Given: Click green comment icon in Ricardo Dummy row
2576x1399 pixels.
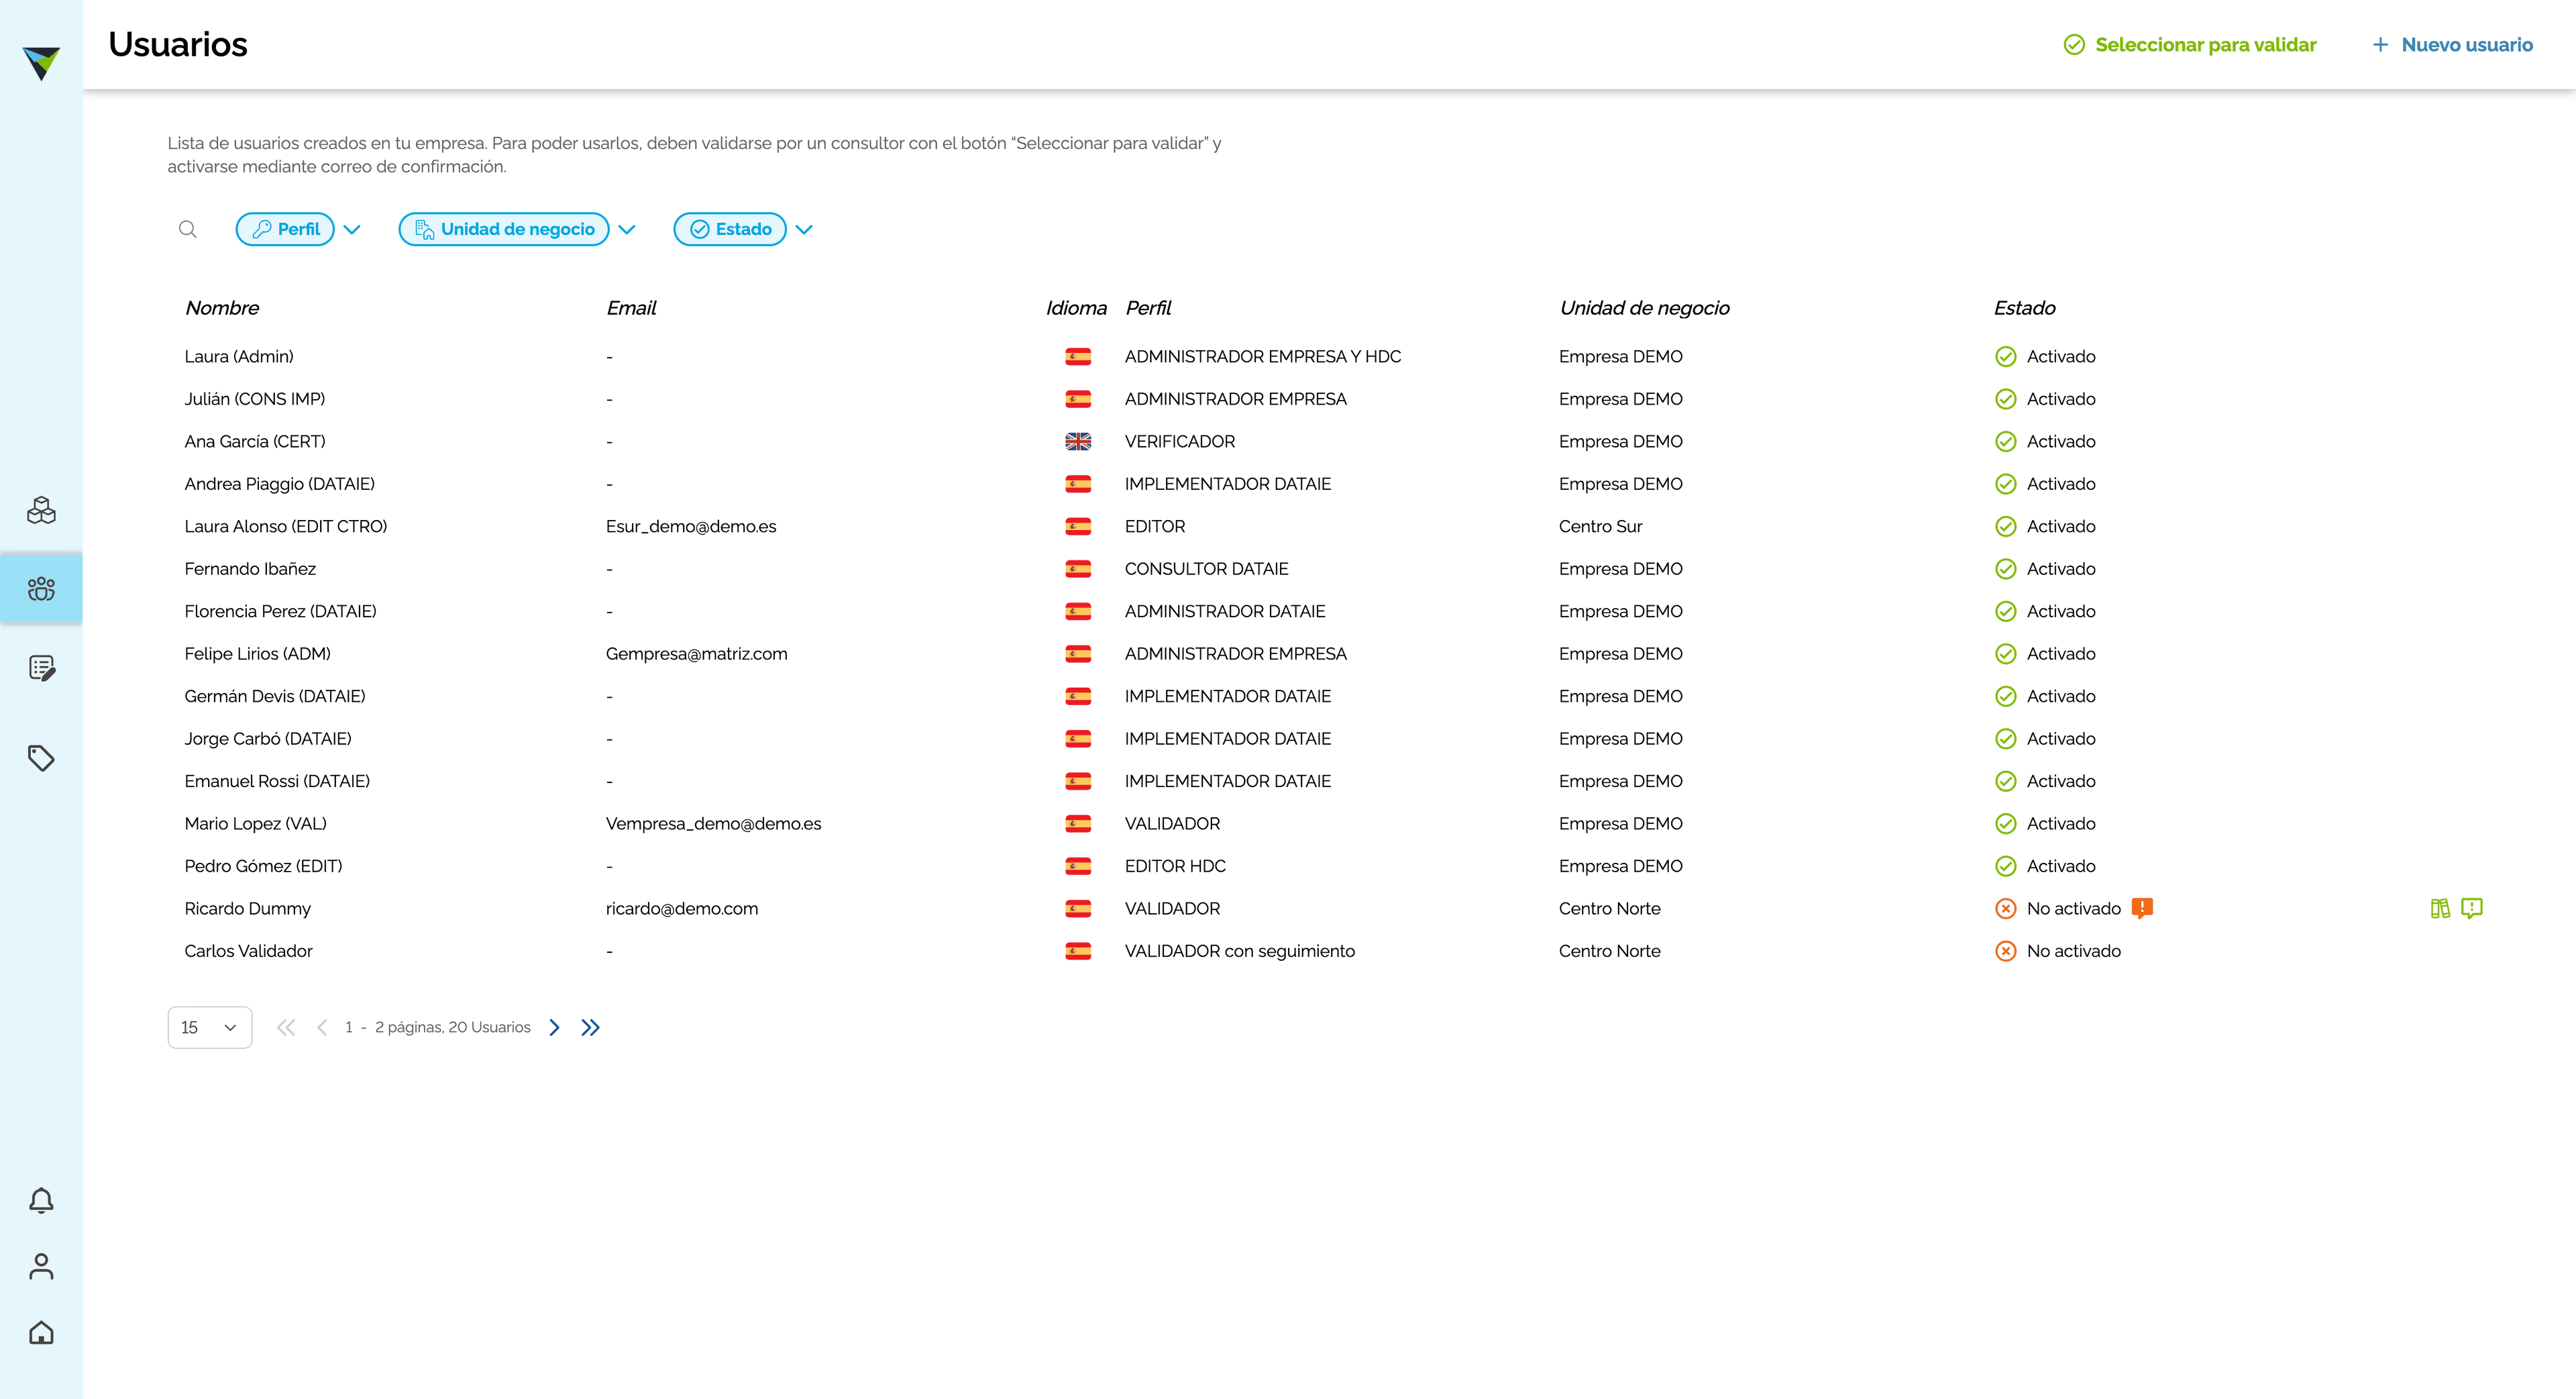Looking at the screenshot, I should [2472, 908].
